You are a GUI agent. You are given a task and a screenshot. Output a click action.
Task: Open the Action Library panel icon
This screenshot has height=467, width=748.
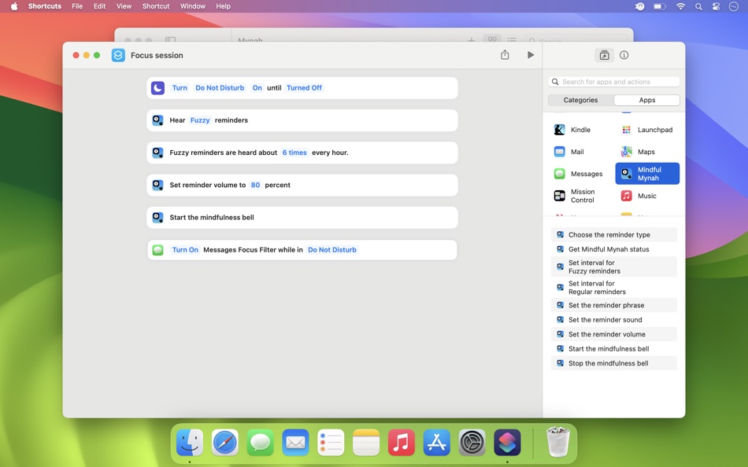(x=604, y=55)
